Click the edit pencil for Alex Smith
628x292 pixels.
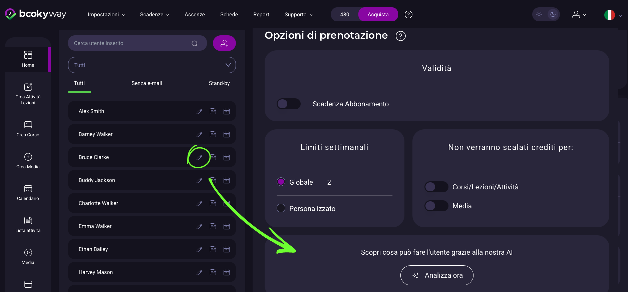pos(199,111)
